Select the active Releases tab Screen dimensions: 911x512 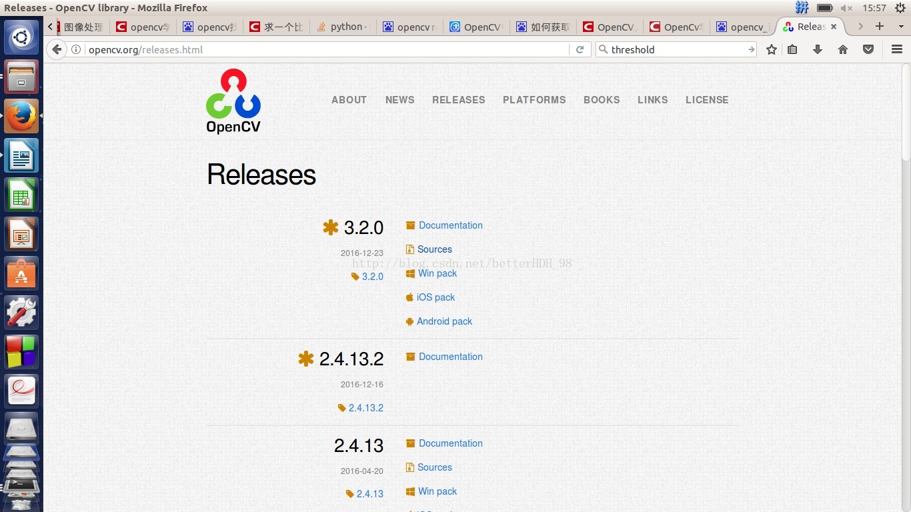pos(810,27)
